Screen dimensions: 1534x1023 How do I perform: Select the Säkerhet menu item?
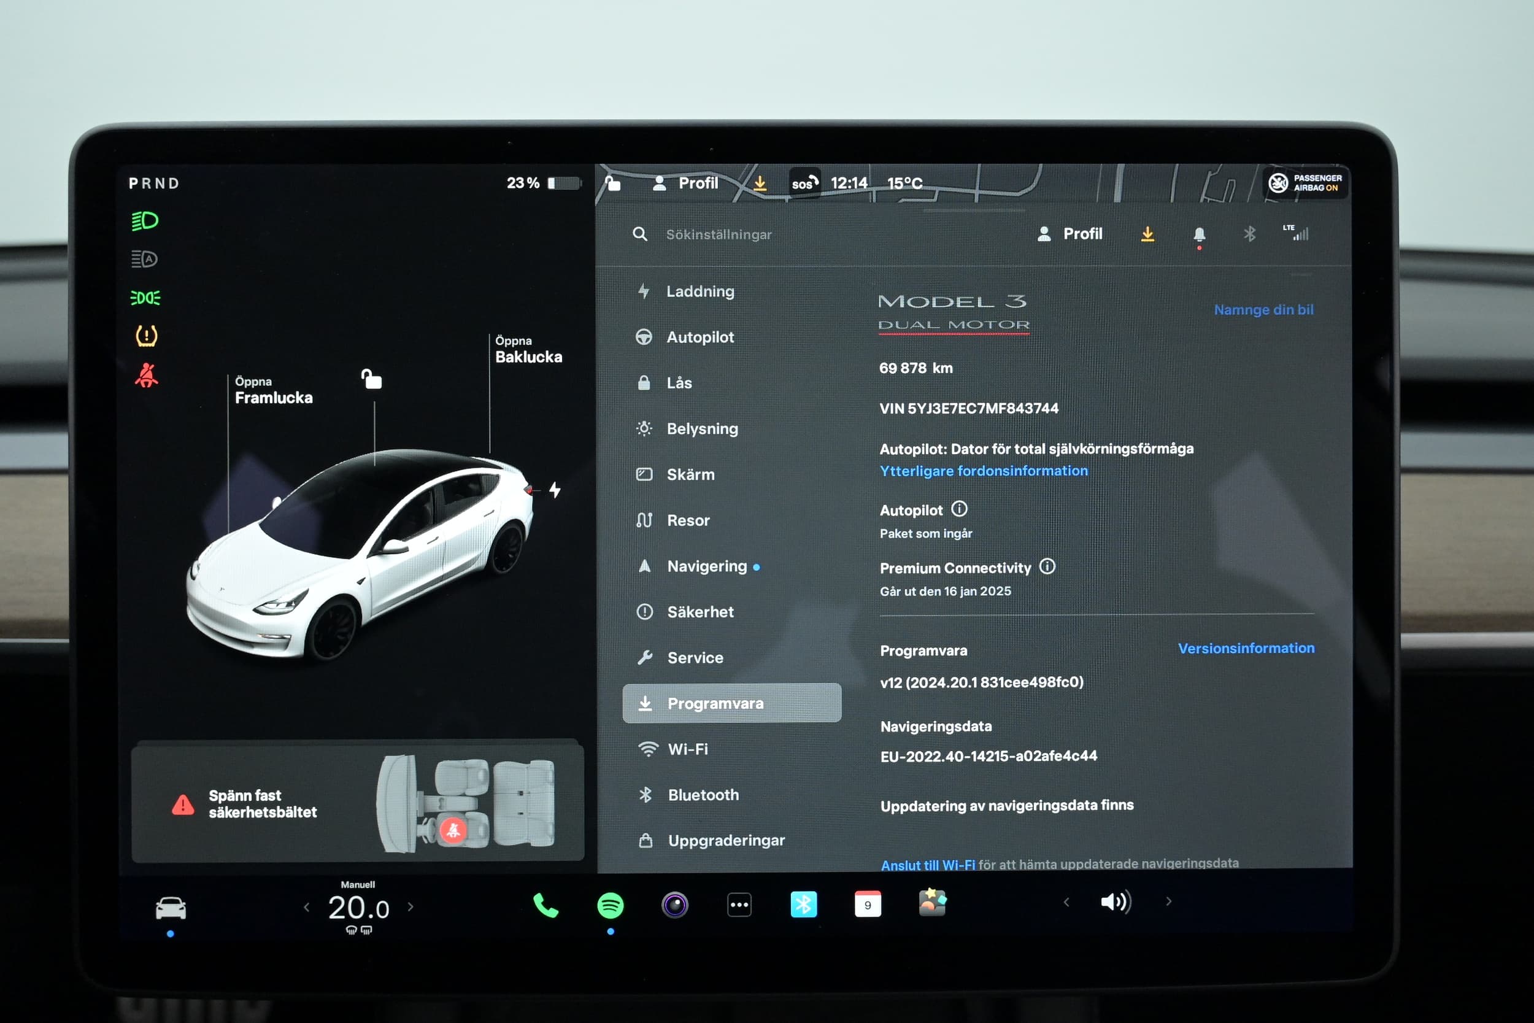tap(685, 611)
